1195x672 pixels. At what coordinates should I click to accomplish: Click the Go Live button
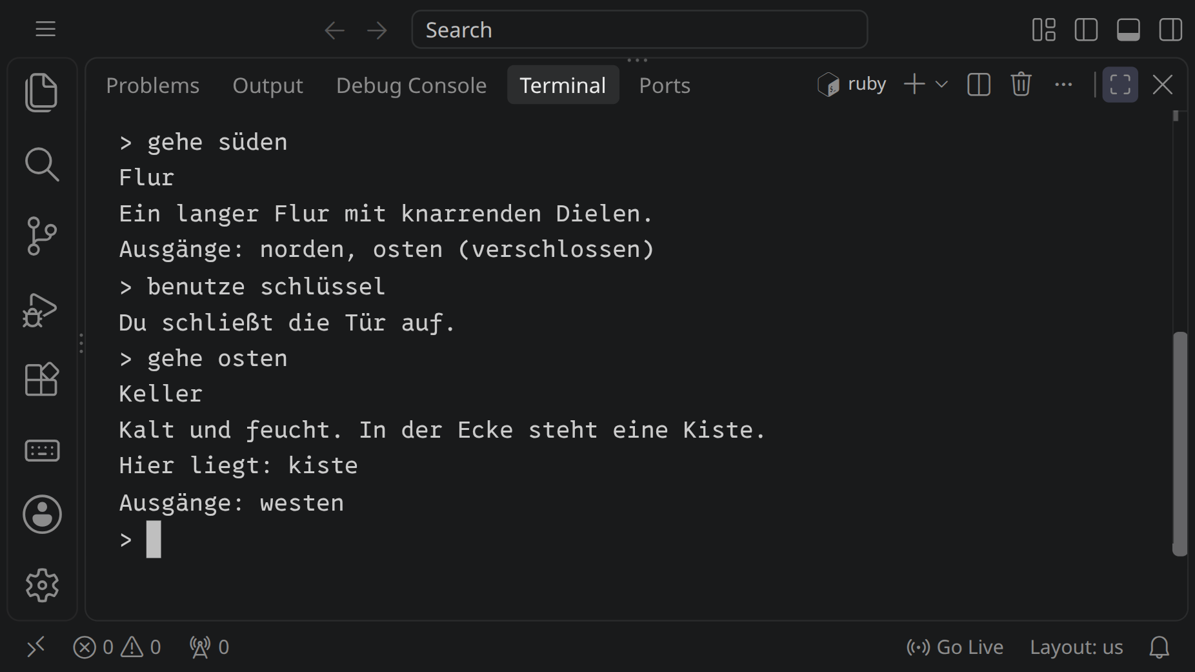(x=955, y=647)
